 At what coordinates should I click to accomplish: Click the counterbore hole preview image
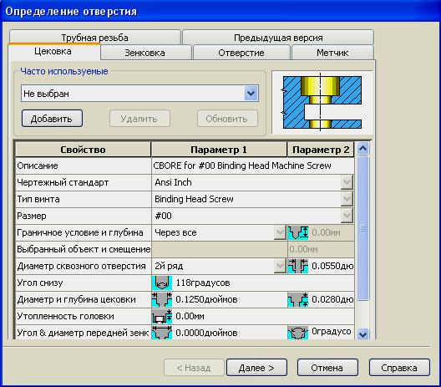(x=322, y=103)
